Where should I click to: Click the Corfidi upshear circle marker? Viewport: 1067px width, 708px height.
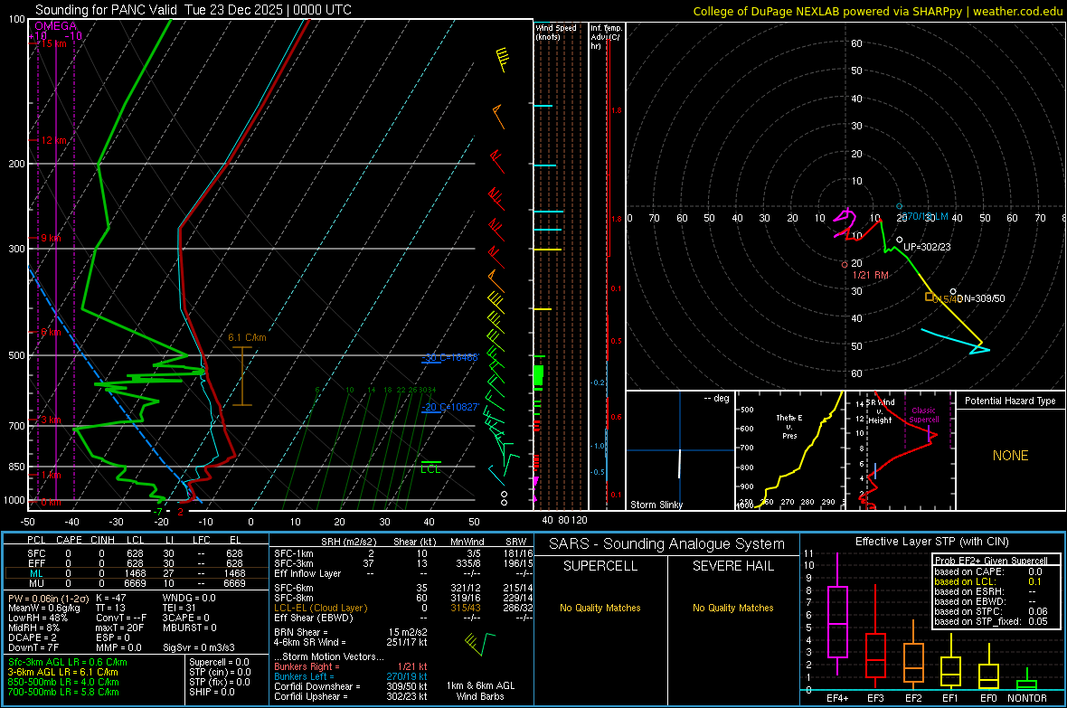click(x=900, y=240)
